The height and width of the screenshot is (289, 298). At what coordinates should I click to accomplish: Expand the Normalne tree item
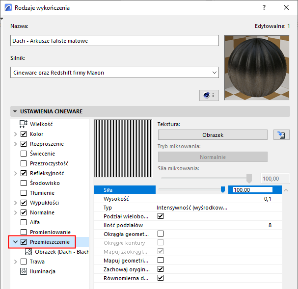pos(16,212)
